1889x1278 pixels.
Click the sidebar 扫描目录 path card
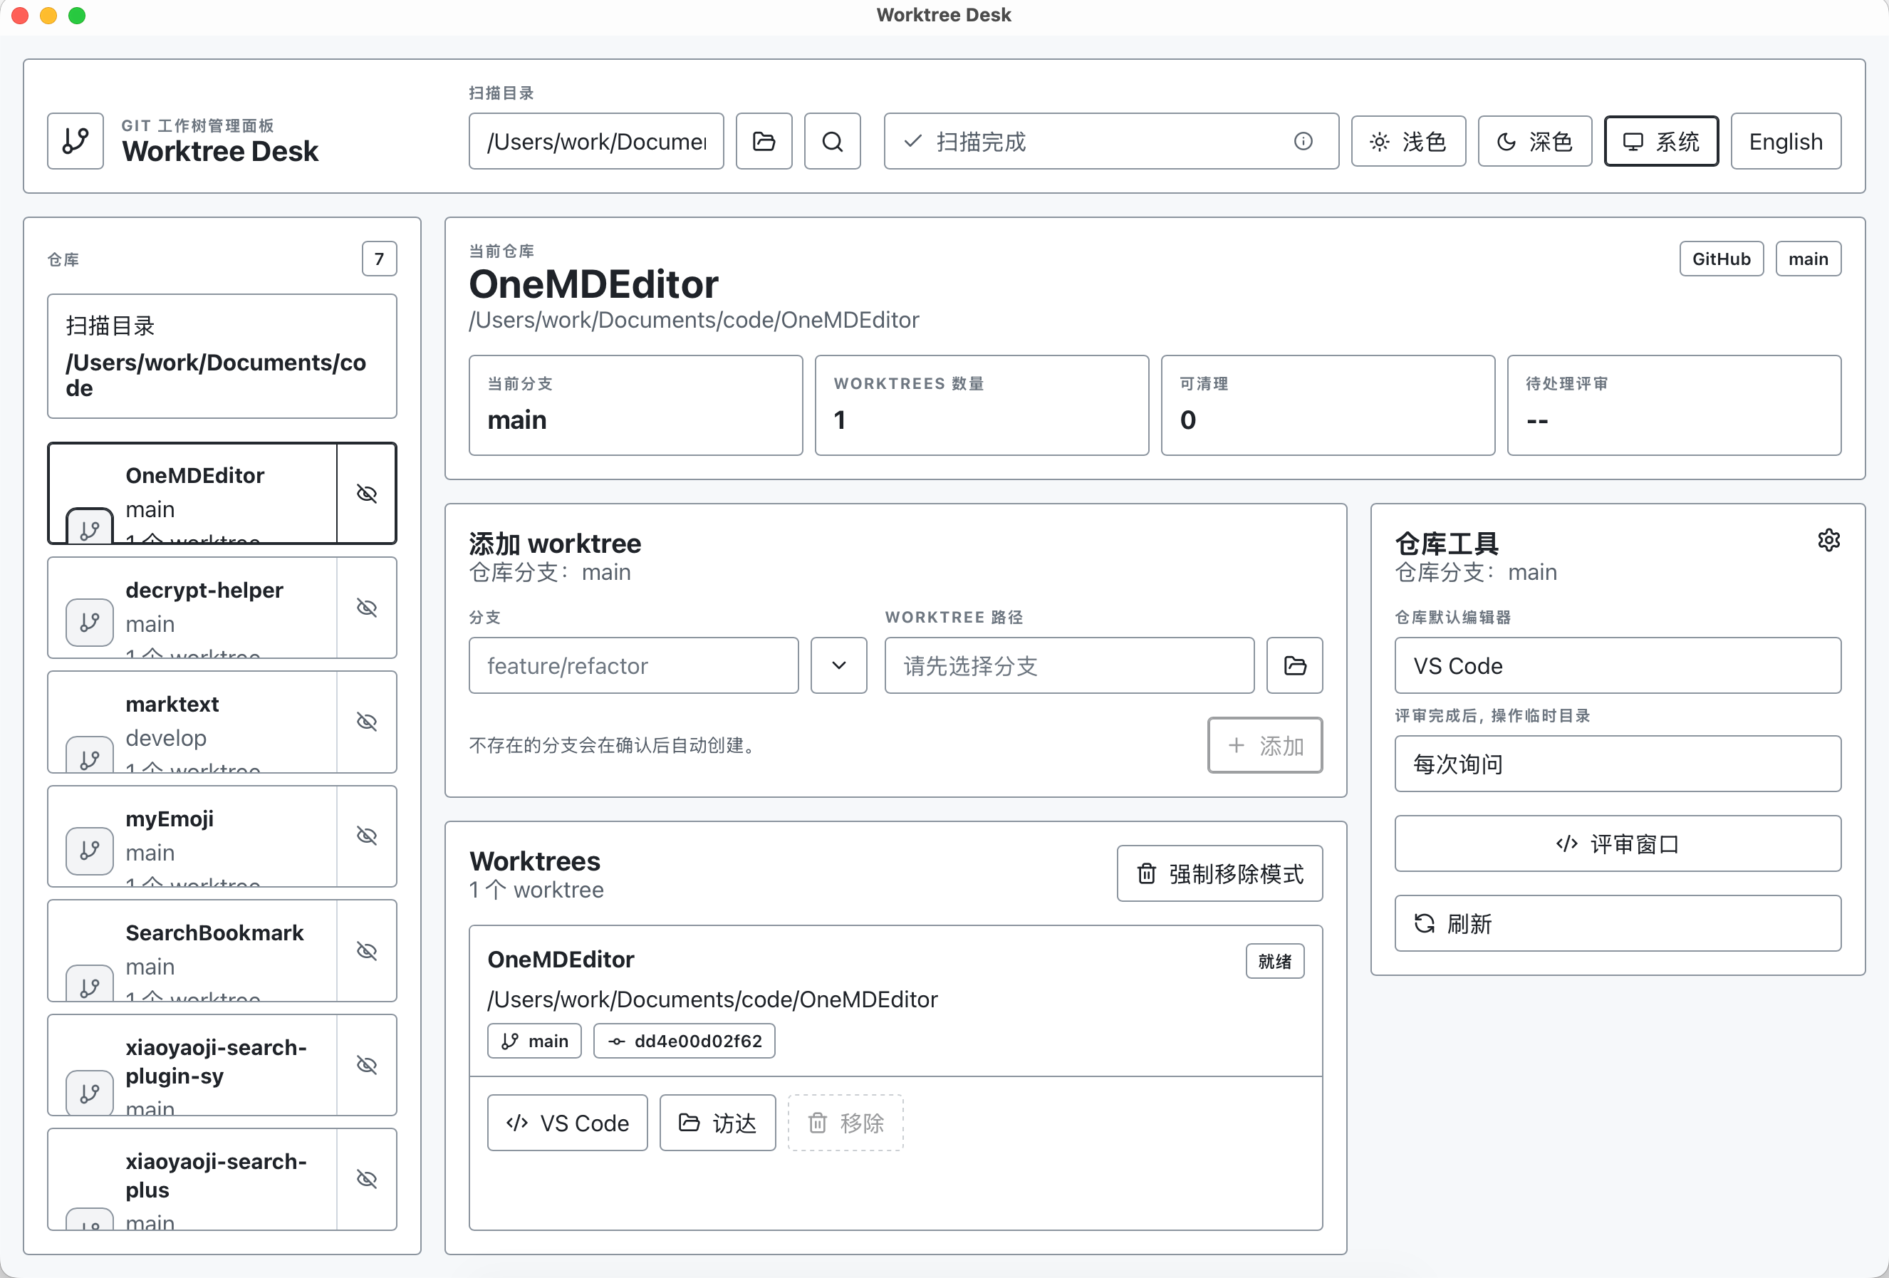pyautogui.click(x=222, y=356)
